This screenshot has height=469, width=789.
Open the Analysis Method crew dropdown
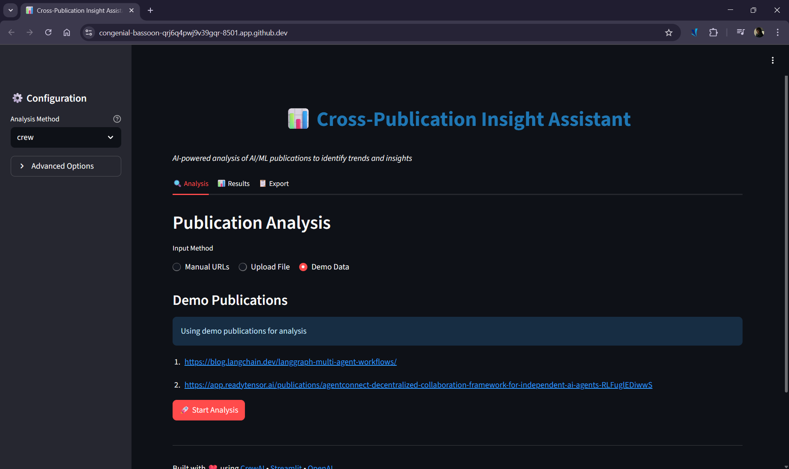coord(66,137)
